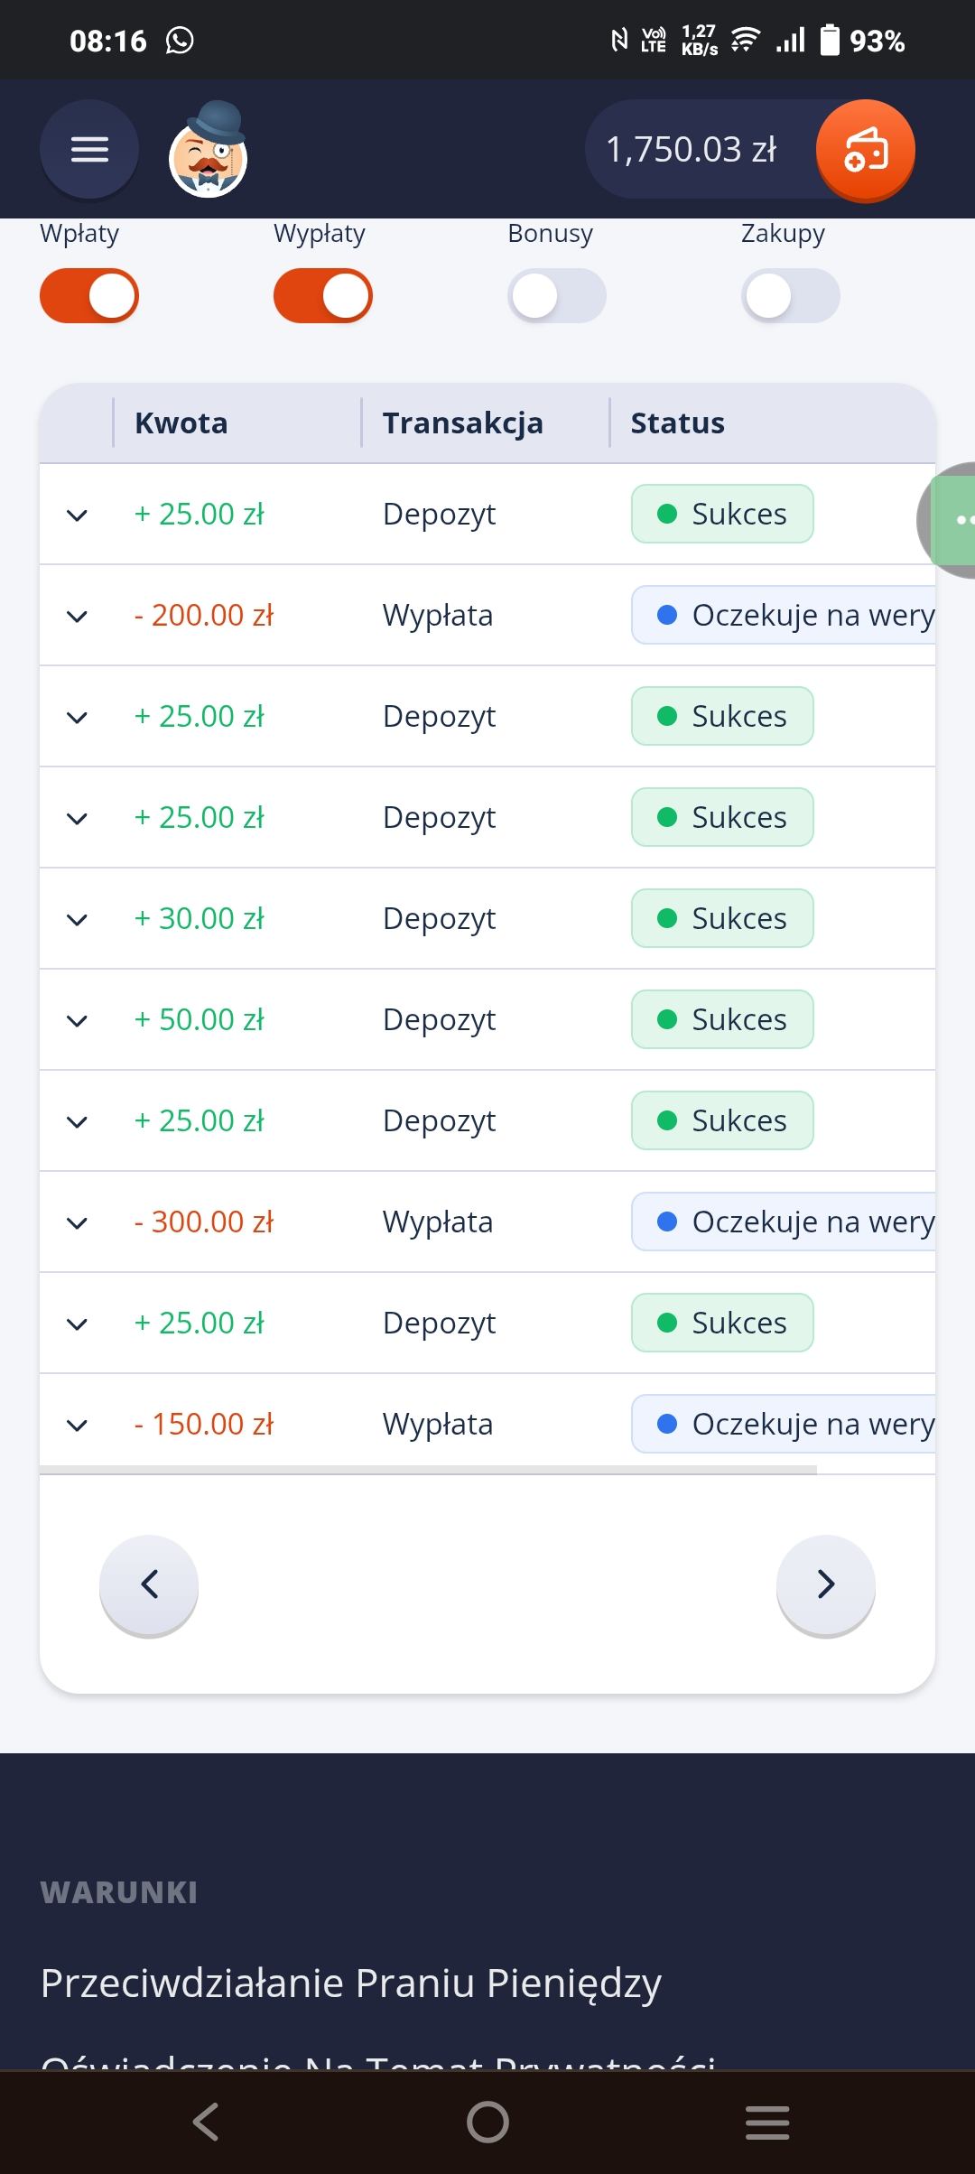Image resolution: width=975 pixels, height=2174 pixels.
Task: Enable the Bonusy filter toggle
Action: [556, 296]
